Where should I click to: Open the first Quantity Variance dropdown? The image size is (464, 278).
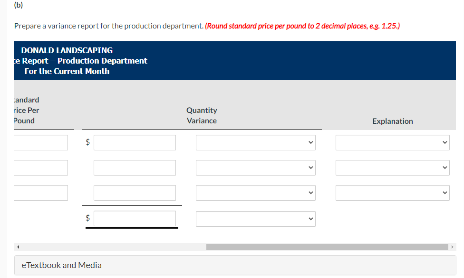point(255,142)
